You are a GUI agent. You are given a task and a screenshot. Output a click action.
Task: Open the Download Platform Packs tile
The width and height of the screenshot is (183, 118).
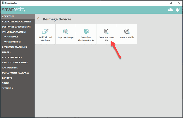click(86, 34)
